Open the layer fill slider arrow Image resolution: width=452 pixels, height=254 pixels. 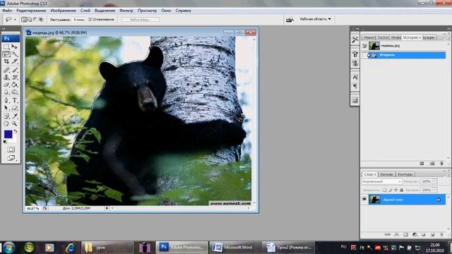(434, 190)
